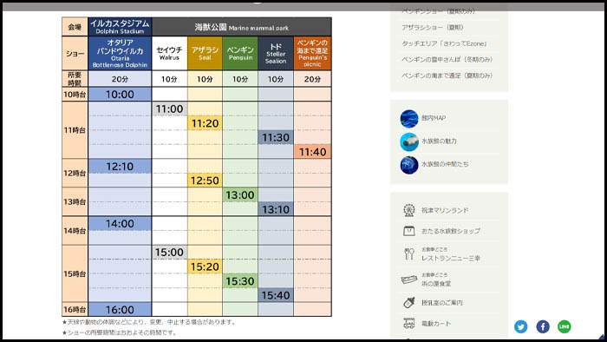
Task: Click the 10分 duration under Walrus column
Action: pos(169,79)
